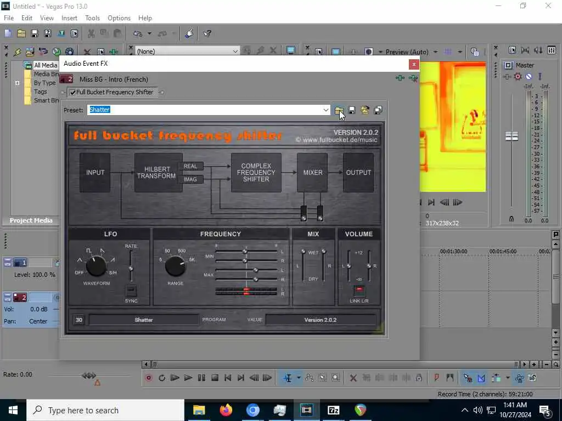The width and height of the screenshot is (562, 421).
Task: Click the Delete X icon in the edit toolbar
Action: tap(353, 378)
